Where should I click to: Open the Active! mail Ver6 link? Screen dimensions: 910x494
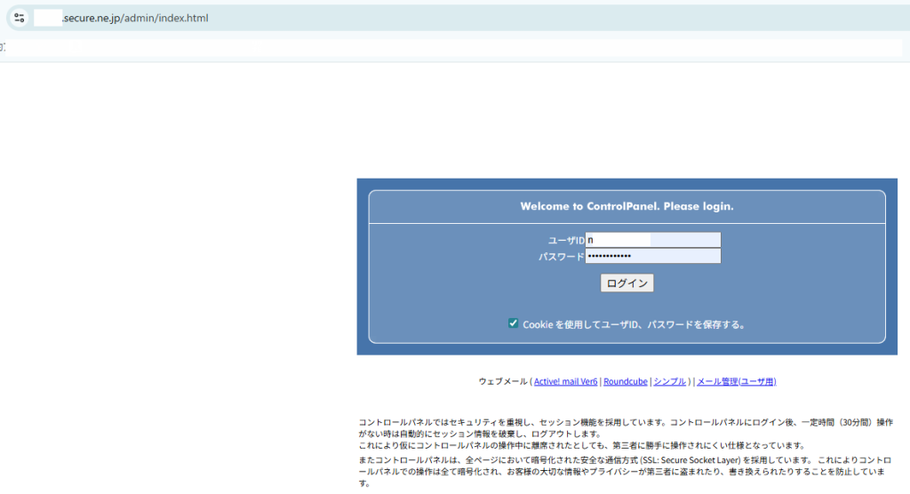click(565, 381)
